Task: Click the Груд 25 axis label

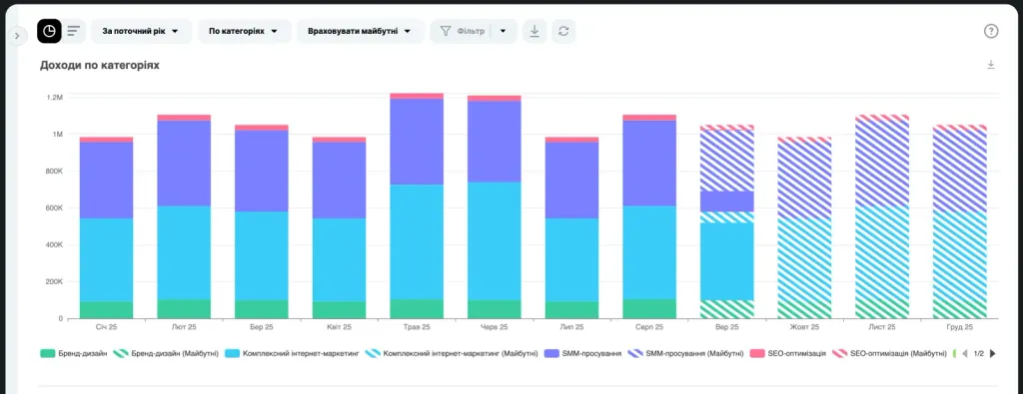Action: click(960, 327)
